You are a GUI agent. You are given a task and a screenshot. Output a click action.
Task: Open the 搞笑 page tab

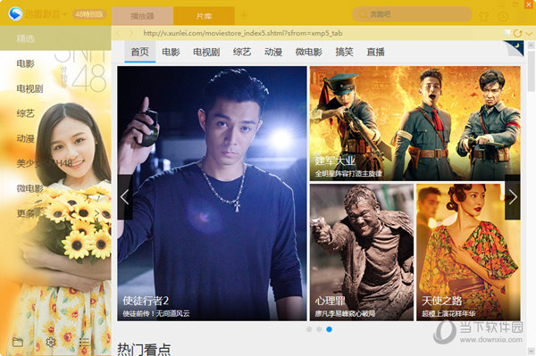(344, 52)
